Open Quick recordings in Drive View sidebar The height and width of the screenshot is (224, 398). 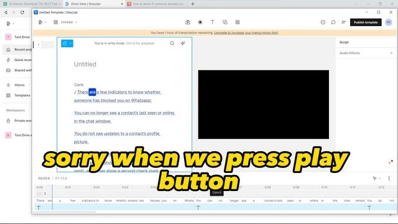pyautogui.click(x=19, y=60)
